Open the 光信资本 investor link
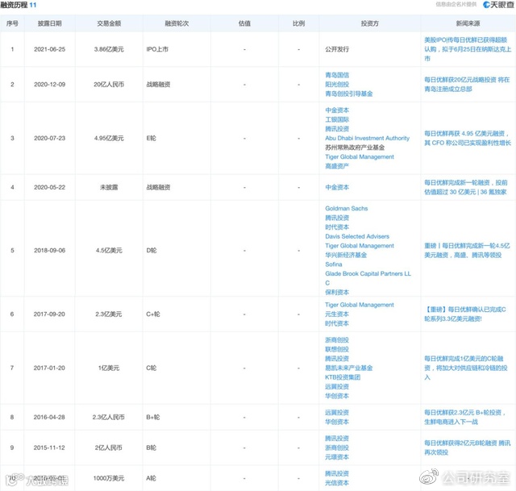This screenshot has height=491, width=516. 337,483
